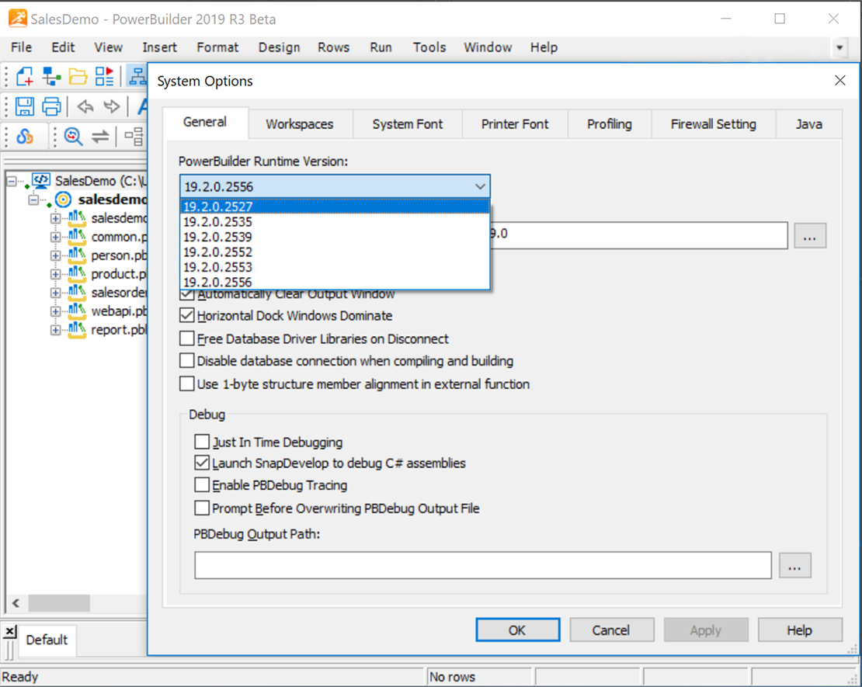The width and height of the screenshot is (862, 687).
Task: Click the Redo arrow toolbar icon
Action: [112, 106]
